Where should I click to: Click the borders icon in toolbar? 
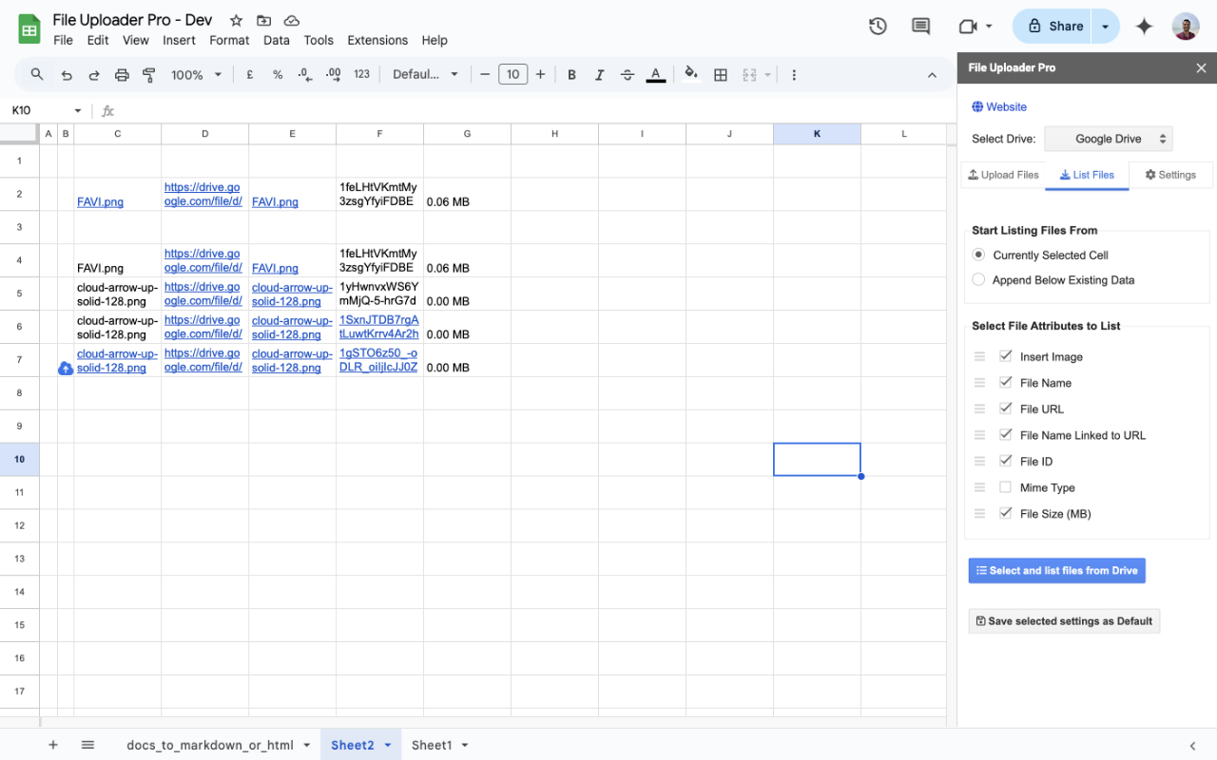tap(721, 74)
